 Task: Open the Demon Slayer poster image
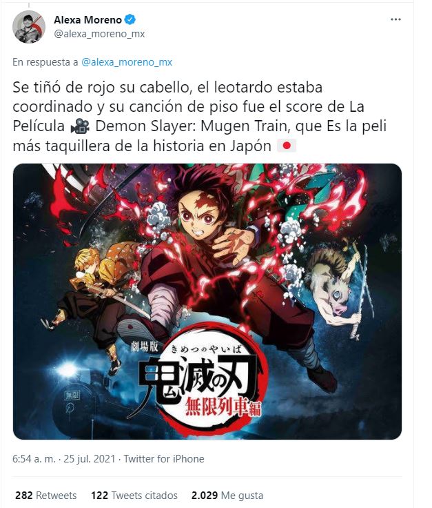click(207, 302)
